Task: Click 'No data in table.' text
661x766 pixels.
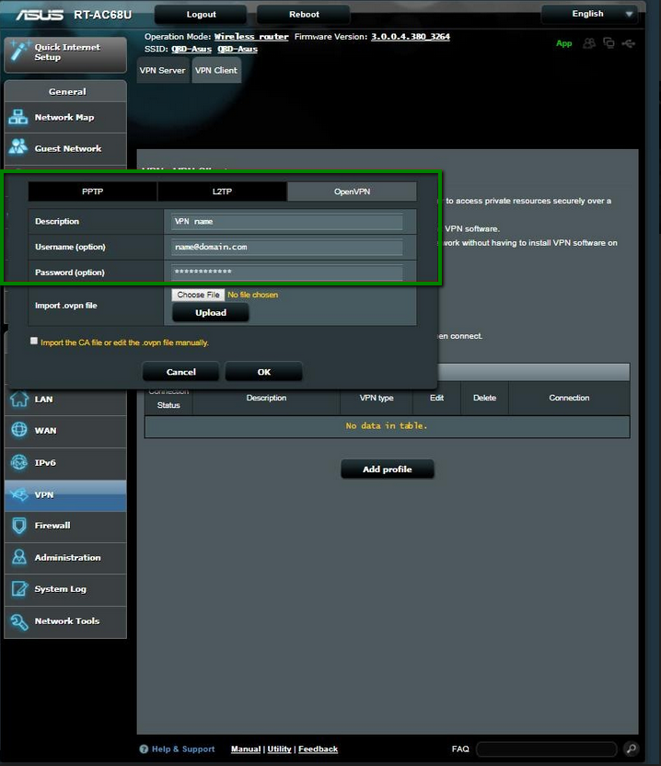Action: [387, 426]
